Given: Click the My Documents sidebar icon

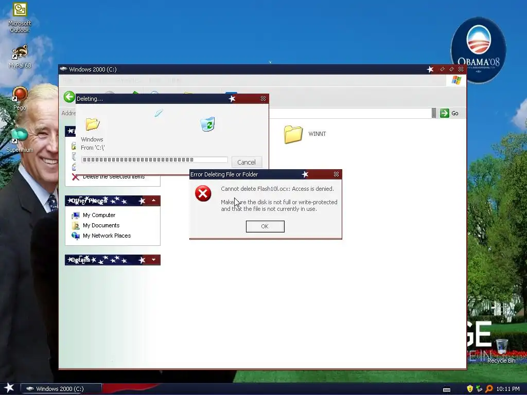Looking at the screenshot, I should [76, 226].
